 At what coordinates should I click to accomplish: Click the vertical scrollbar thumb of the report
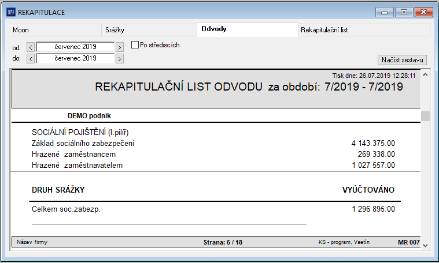[425, 116]
